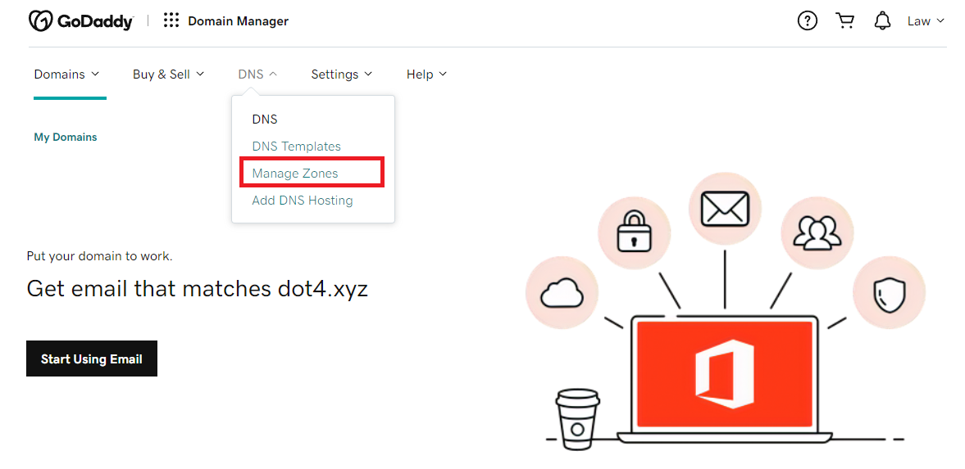Open the apps grid icon beside Domain Manager
The height and width of the screenshot is (469, 965).
click(171, 21)
